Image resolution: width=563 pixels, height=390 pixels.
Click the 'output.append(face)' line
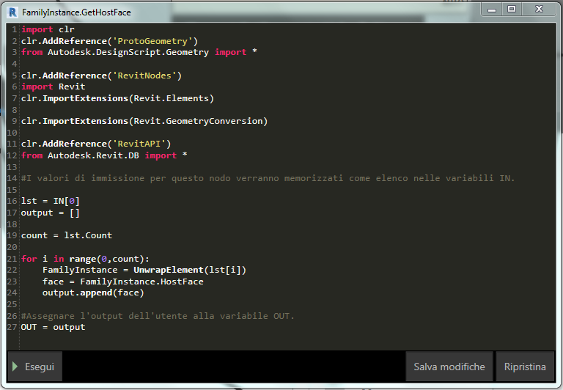93,292
